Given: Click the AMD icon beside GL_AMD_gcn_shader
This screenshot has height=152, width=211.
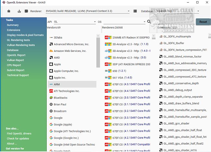Looking at the screenshot, I should [x=161, y=123].
